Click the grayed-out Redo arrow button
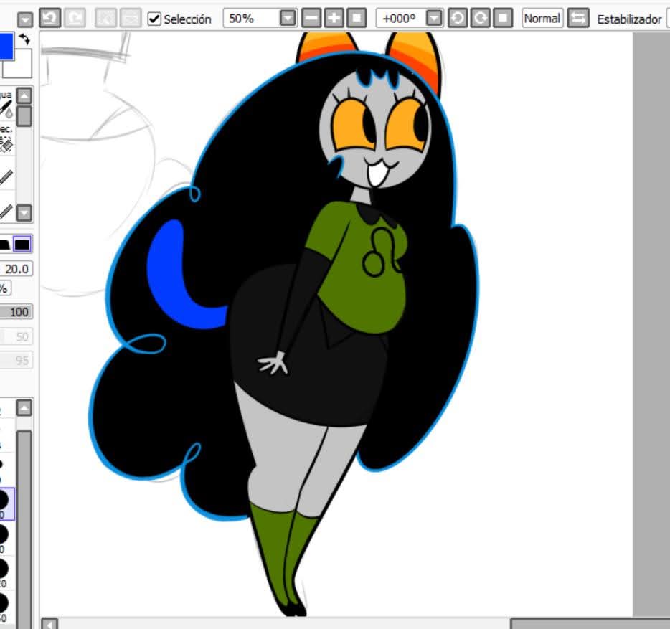Screen dimensions: 670x629 click(75, 19)
